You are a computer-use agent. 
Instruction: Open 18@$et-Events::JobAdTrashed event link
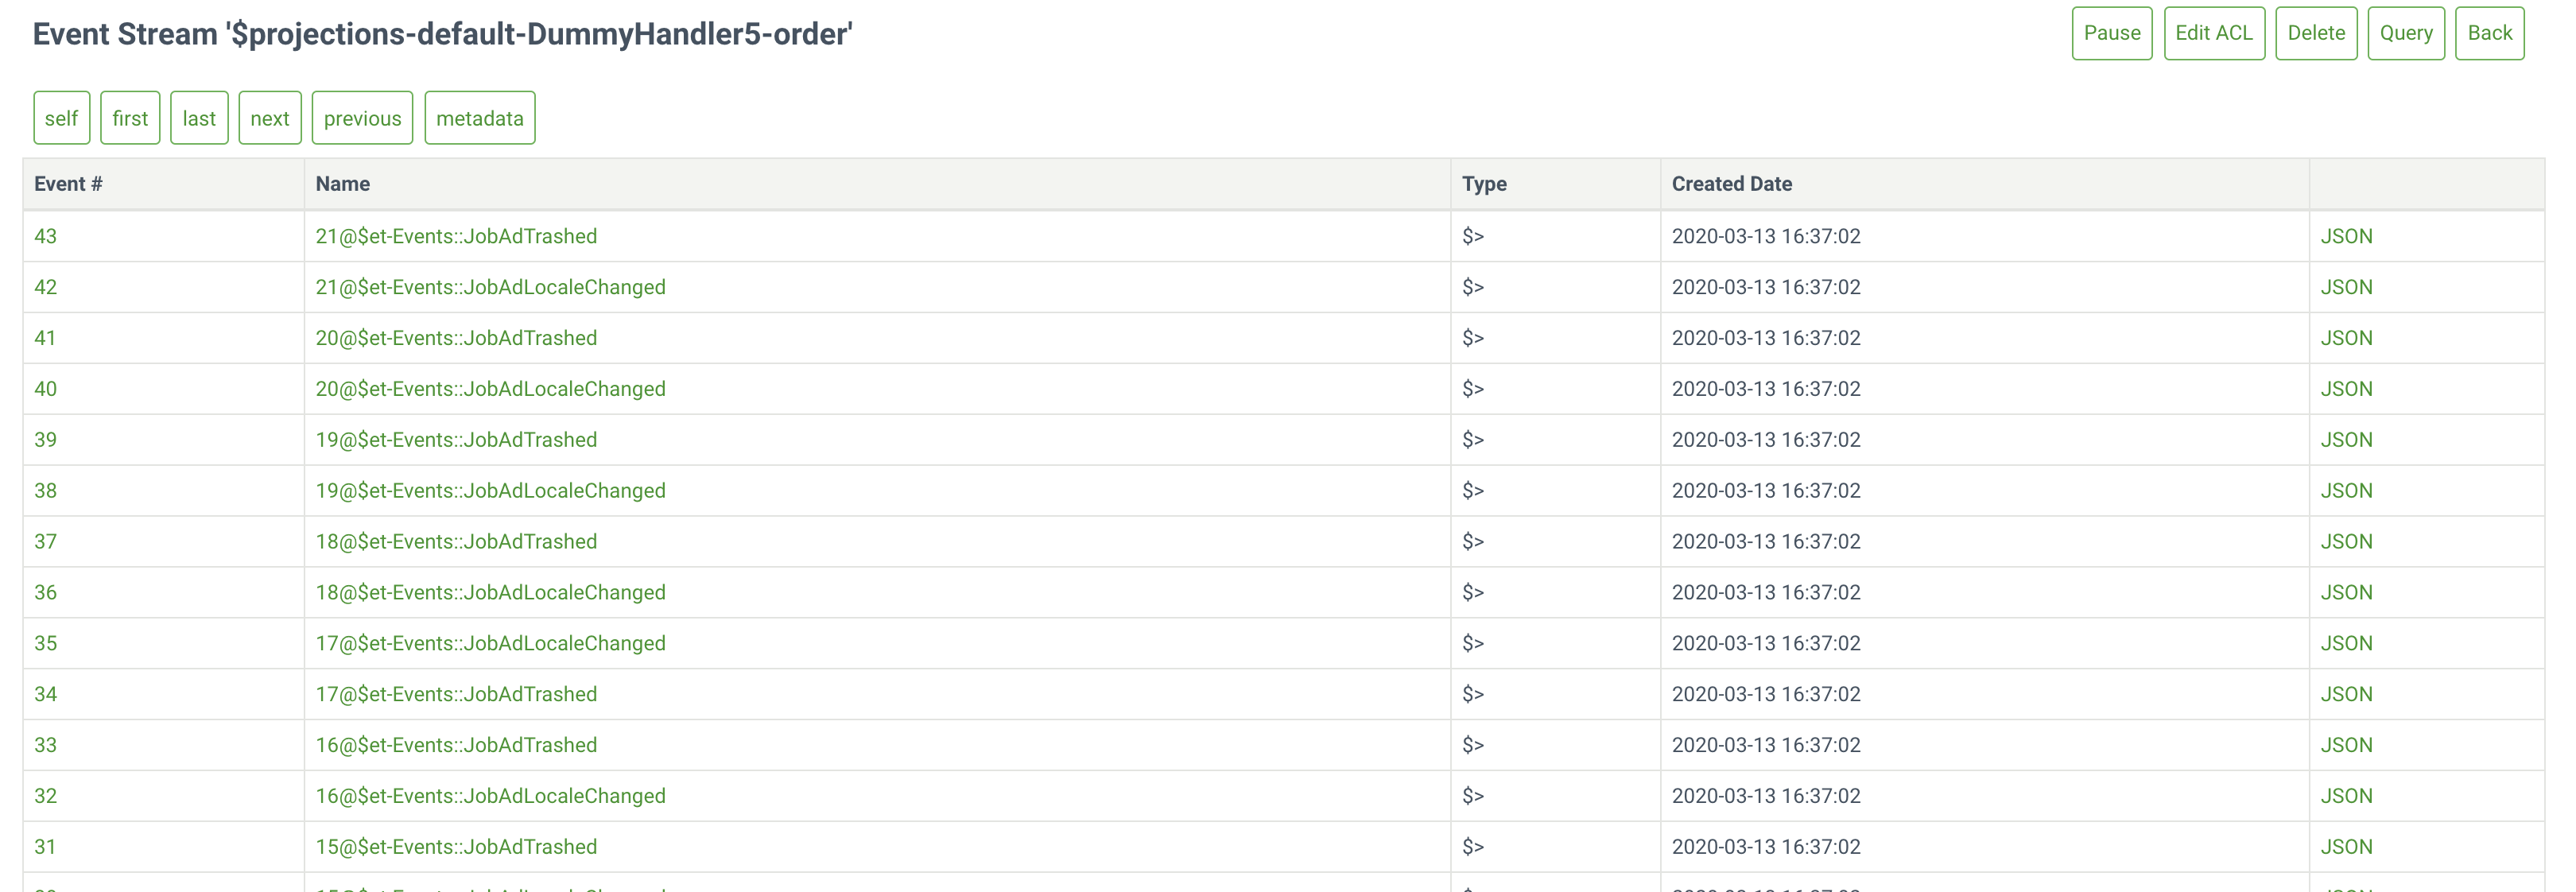tap(456, 542)
